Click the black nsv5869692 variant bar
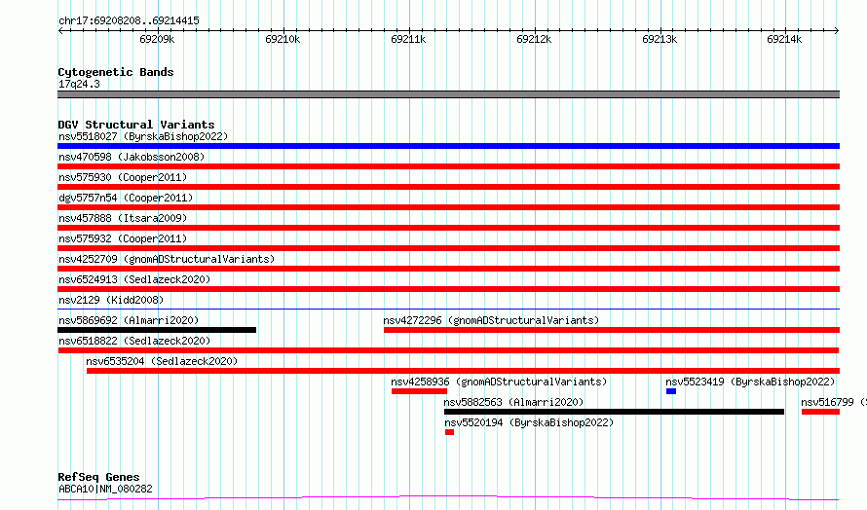 tap(157, 330)
